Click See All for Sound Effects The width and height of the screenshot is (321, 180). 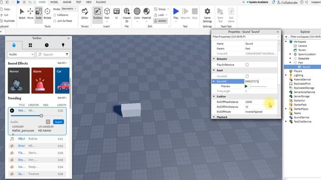(x=62, y=63)
